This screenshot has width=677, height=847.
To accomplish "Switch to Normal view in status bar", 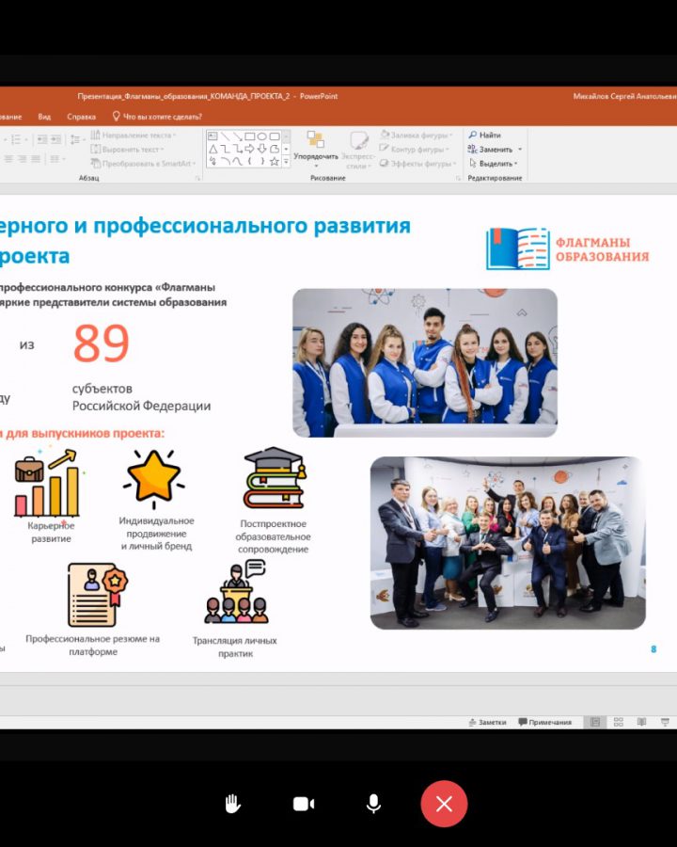I will (593, 722).
